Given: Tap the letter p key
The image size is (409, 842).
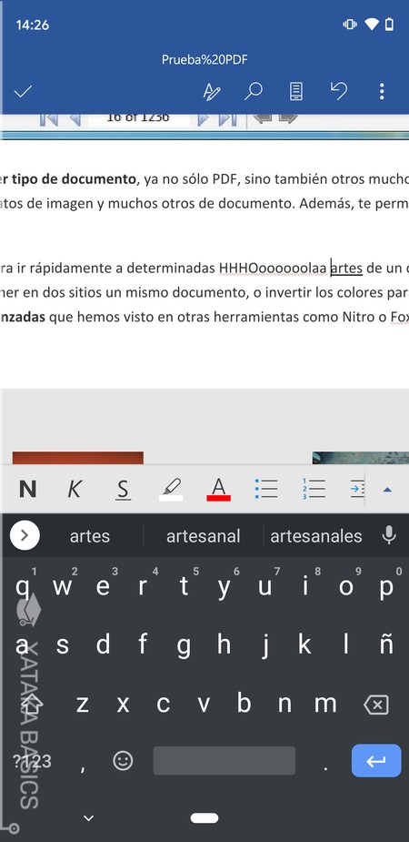Looking at the screenshot, I should [x=386, y=587].
